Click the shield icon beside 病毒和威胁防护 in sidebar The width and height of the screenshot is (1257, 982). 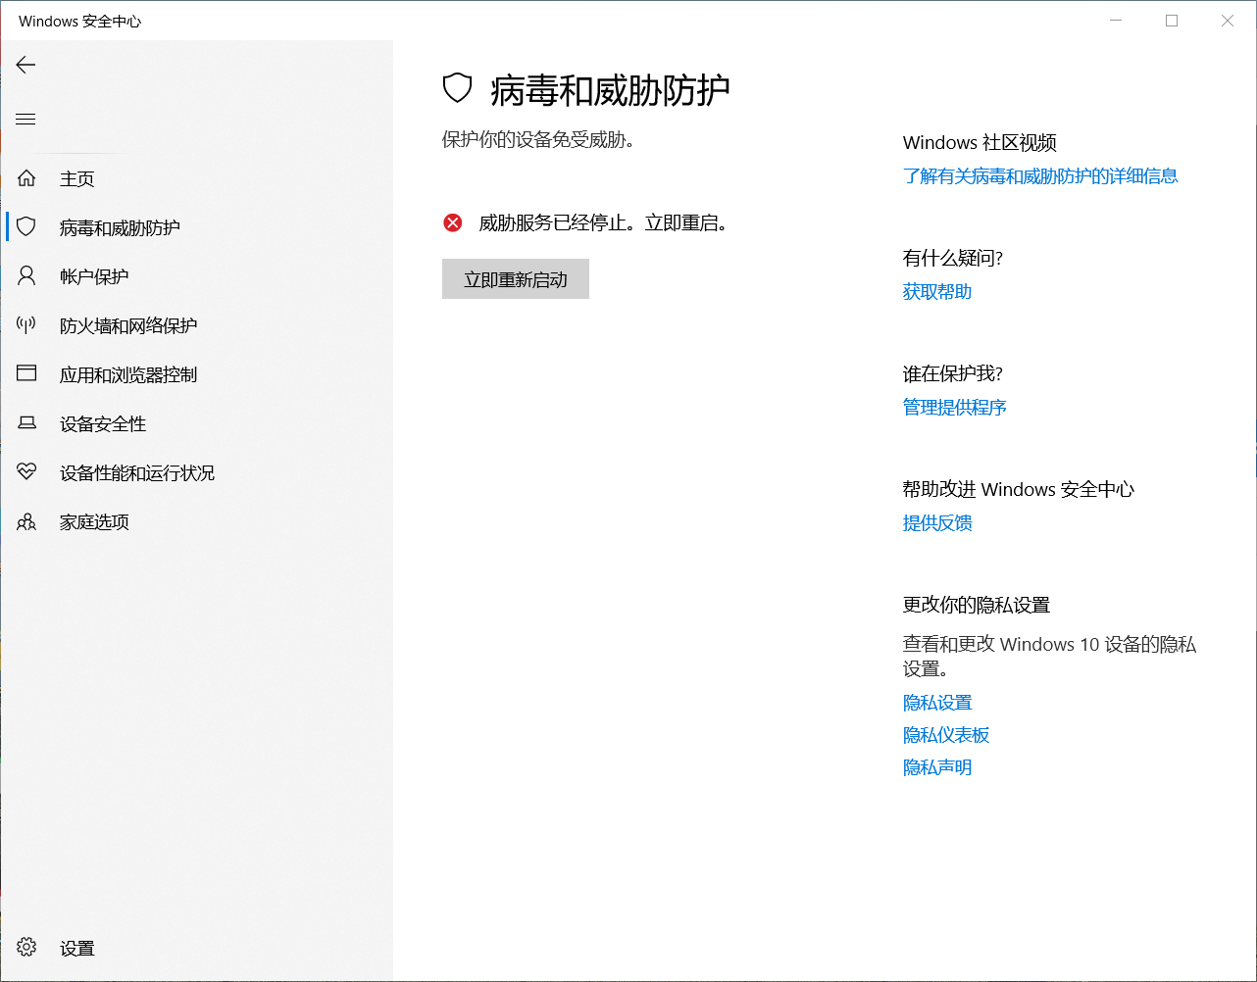tap(26, 227)
